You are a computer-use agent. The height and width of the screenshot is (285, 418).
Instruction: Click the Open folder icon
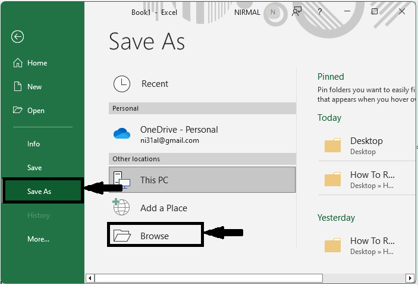[x=18, y=111]
